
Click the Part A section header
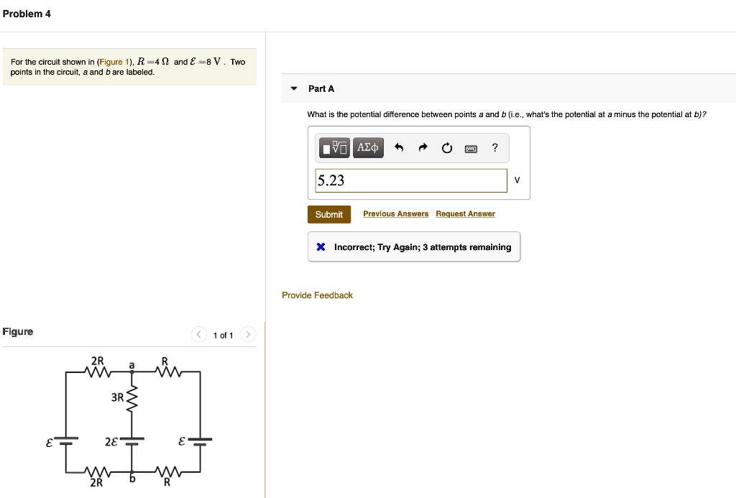321,88
